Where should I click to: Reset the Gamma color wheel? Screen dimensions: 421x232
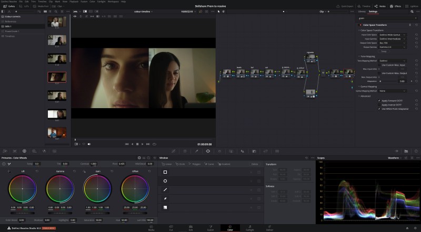(x=74, y=171)
